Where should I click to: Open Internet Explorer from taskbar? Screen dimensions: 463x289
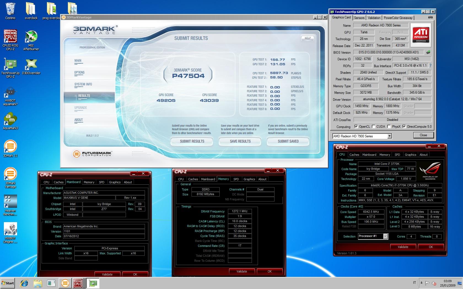click(x=25, y=283)
